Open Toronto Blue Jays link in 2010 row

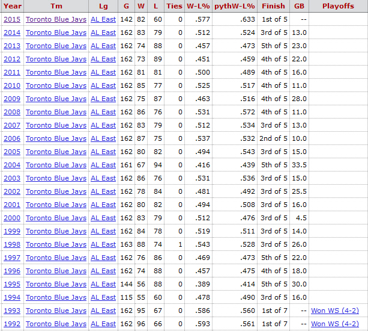point(56,85)
